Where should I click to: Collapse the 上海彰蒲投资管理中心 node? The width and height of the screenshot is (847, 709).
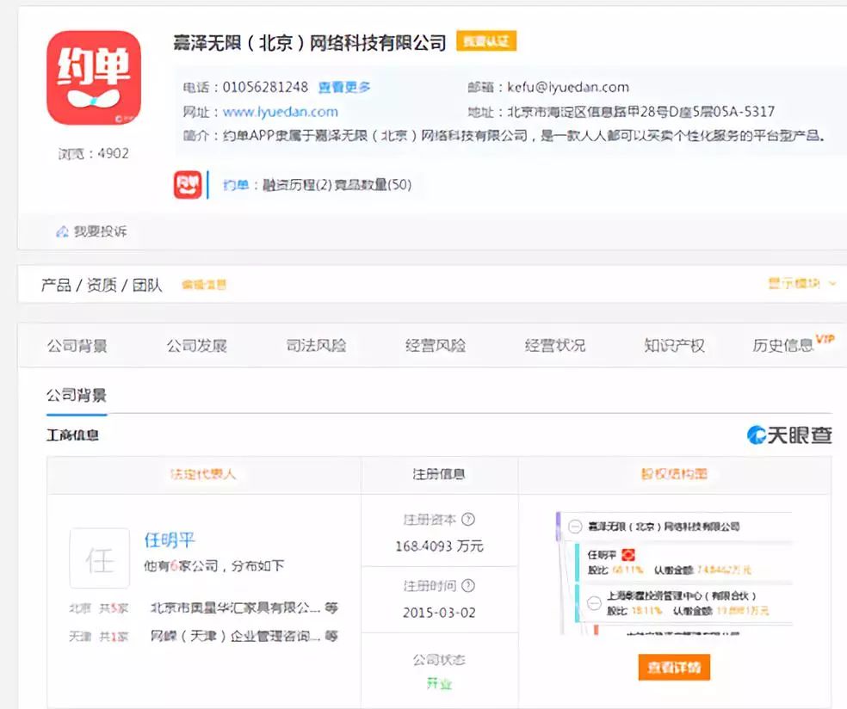(595, 604)
